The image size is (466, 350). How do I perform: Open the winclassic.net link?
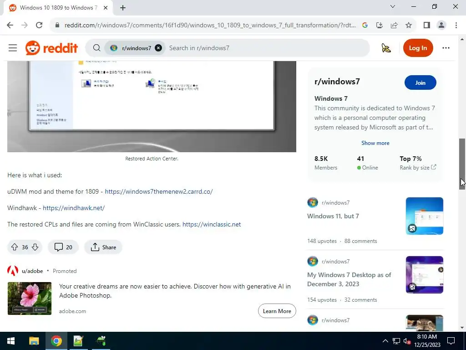(212, 224)
